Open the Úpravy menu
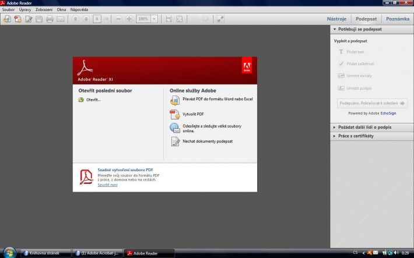 [25, 9]
